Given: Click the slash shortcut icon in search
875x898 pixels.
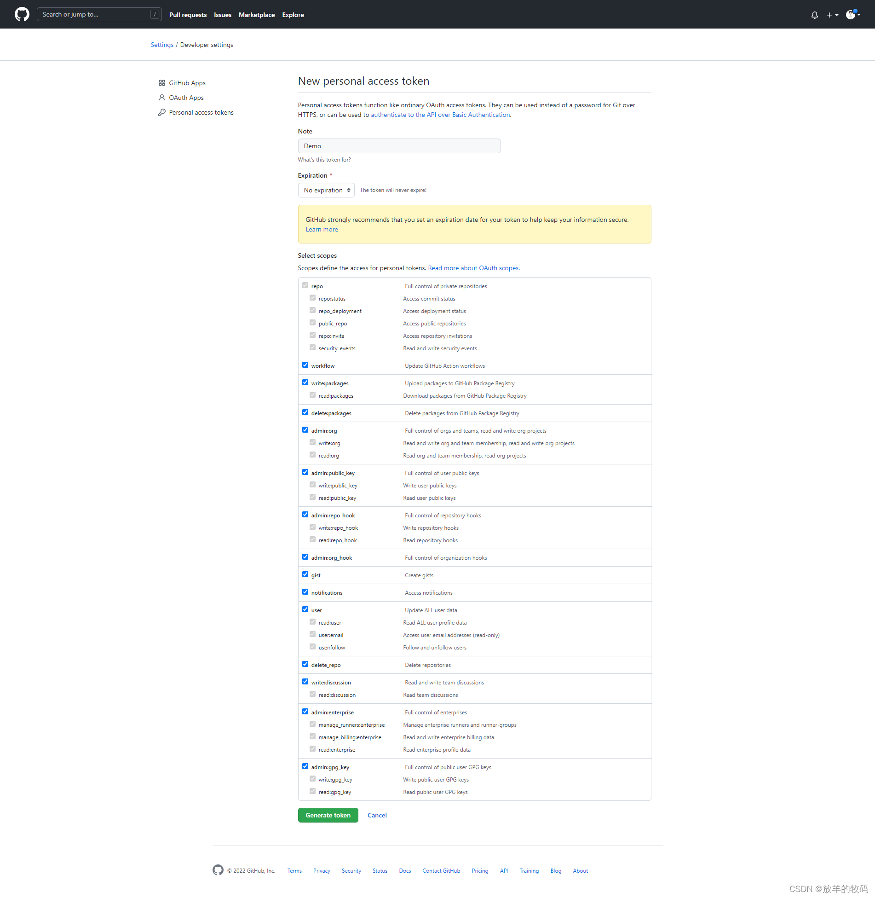Looking at the screenshot, I should click(x=155, y=14).
